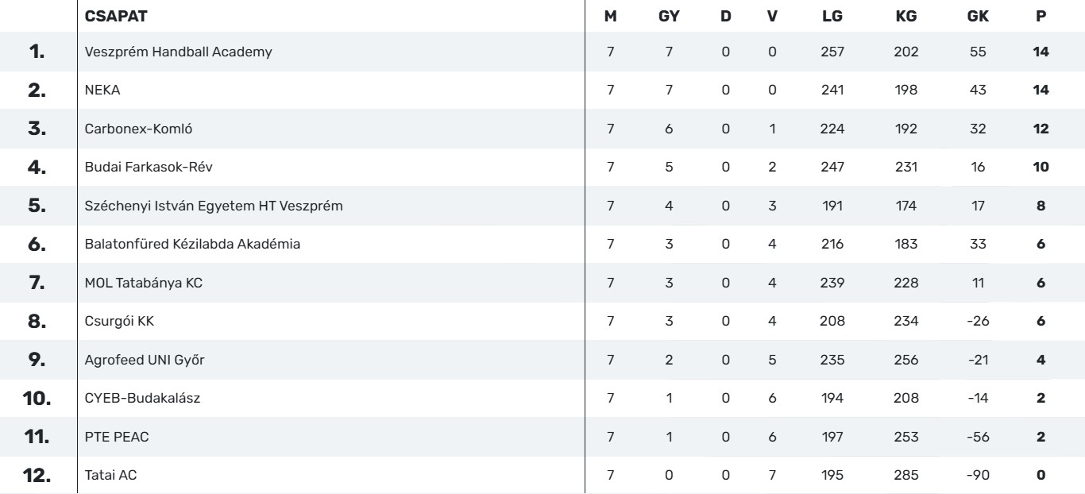Open Széchenyi István Egyetem HT Veszprém
The image size is (1085, 494).
click(214, 206)
